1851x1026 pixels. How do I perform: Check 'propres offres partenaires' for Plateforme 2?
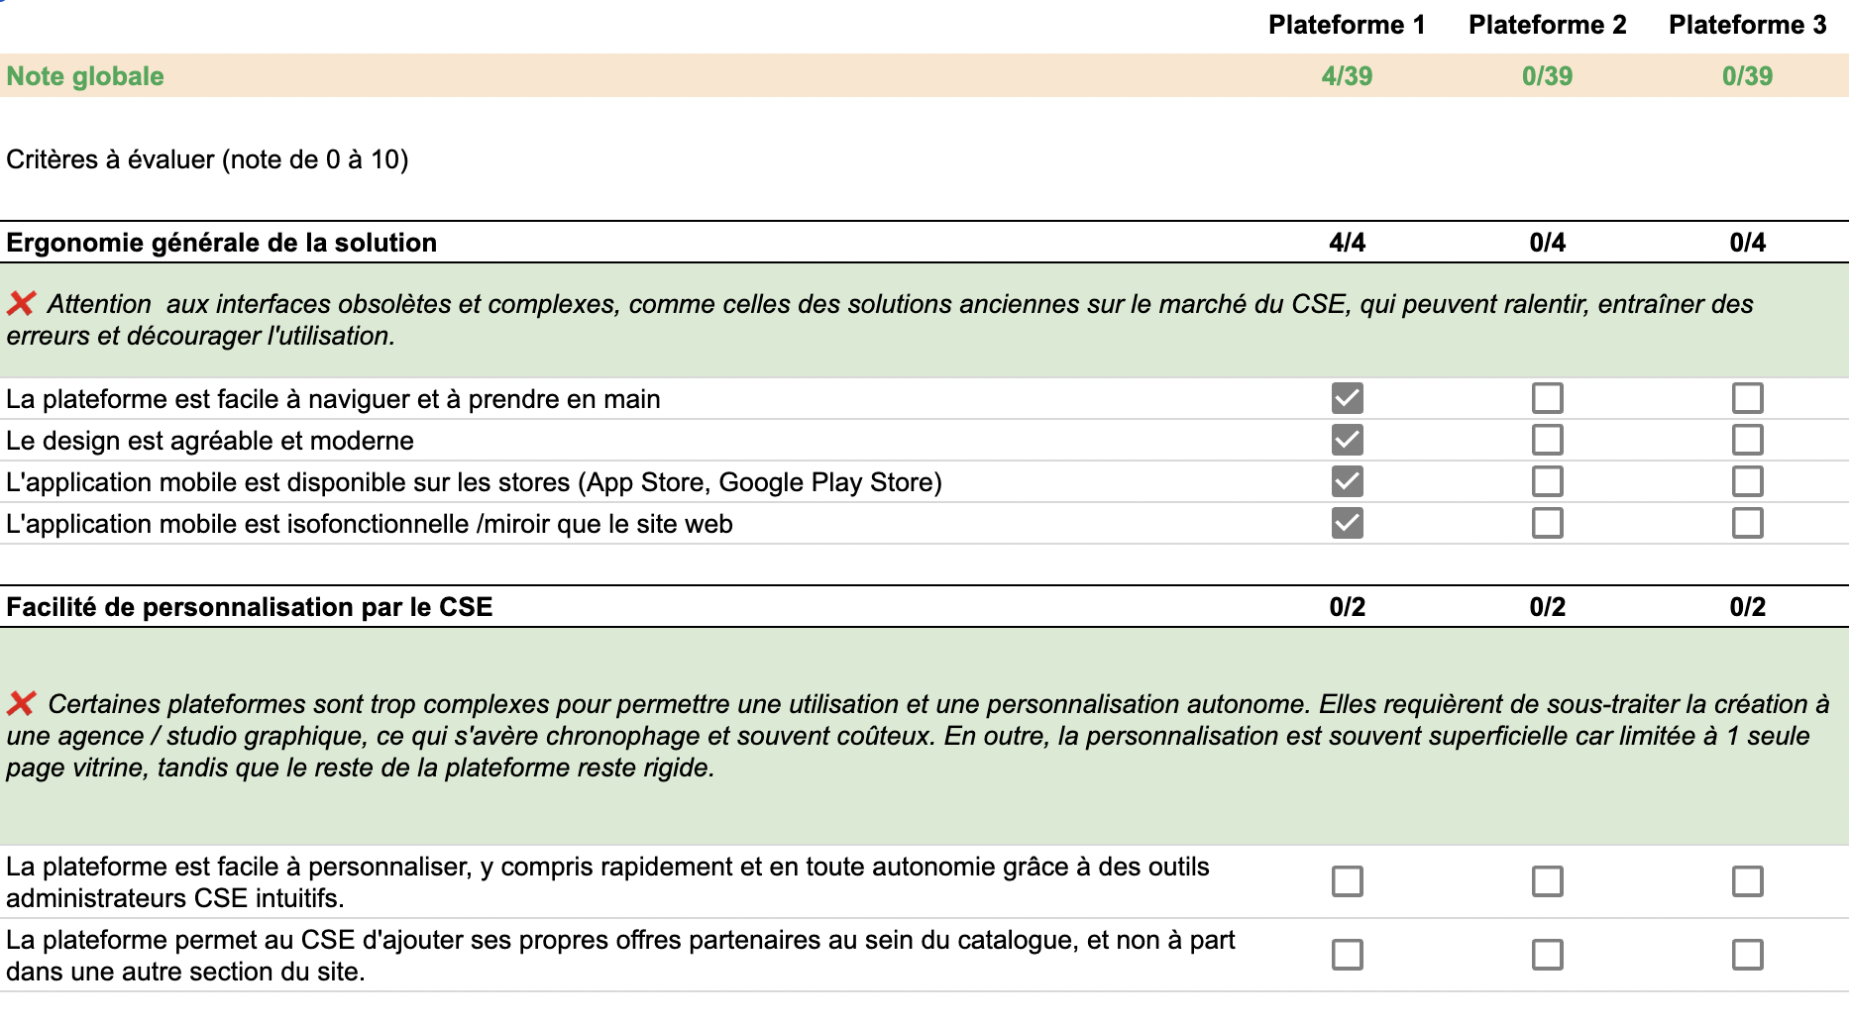1547,955
